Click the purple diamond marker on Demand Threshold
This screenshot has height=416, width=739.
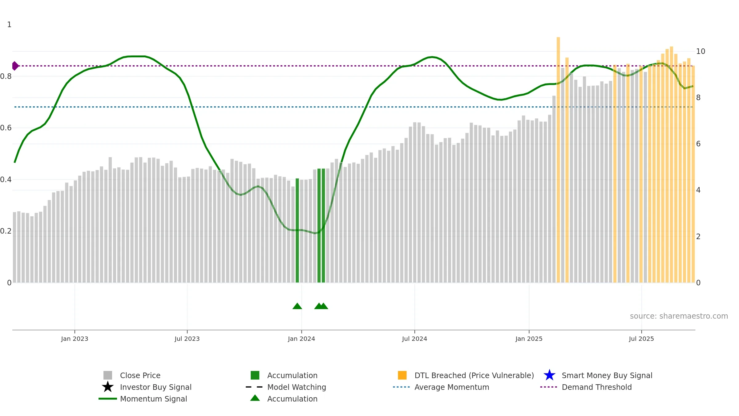15,66
